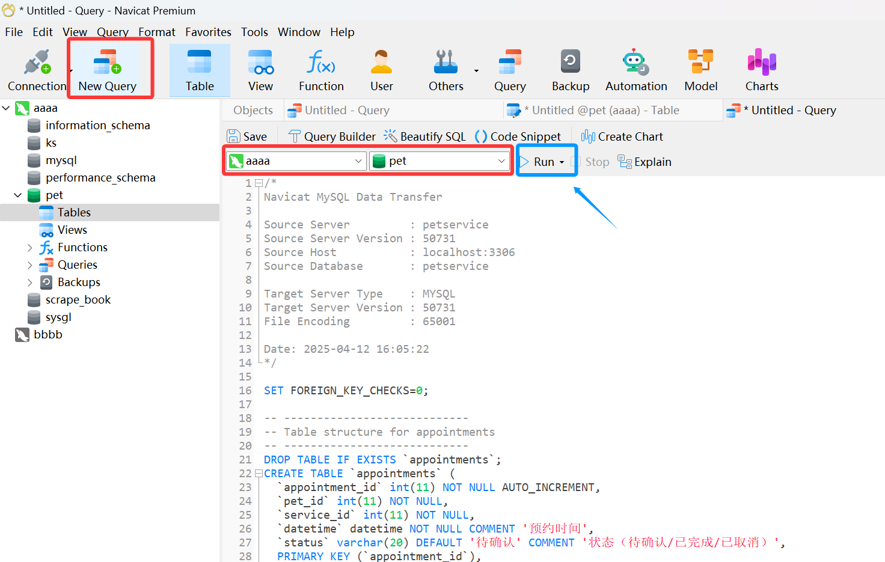The image size is (885, 562).
Task: Collapse the pet database node
Action: (18, 195)
